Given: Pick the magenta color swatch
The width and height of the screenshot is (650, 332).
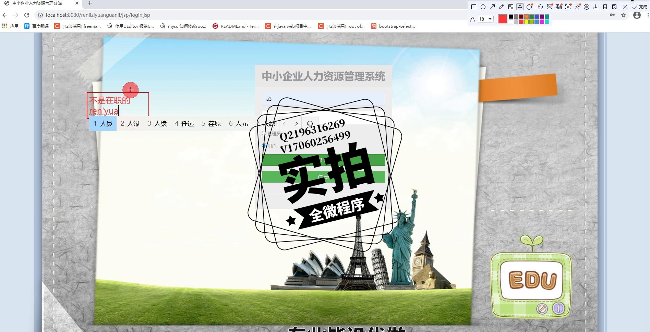Looking at the screenshot, I should pyautogui.click(x=542, y=22).
